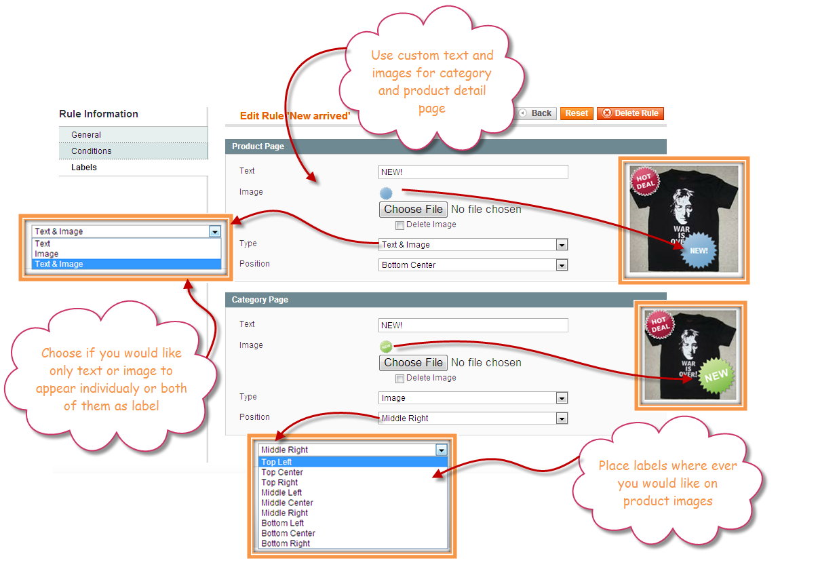This screenshot has width=818, height=565.
Task: Tick Delete Image checkbox in Product Page
Action: [x=400, y=225]
